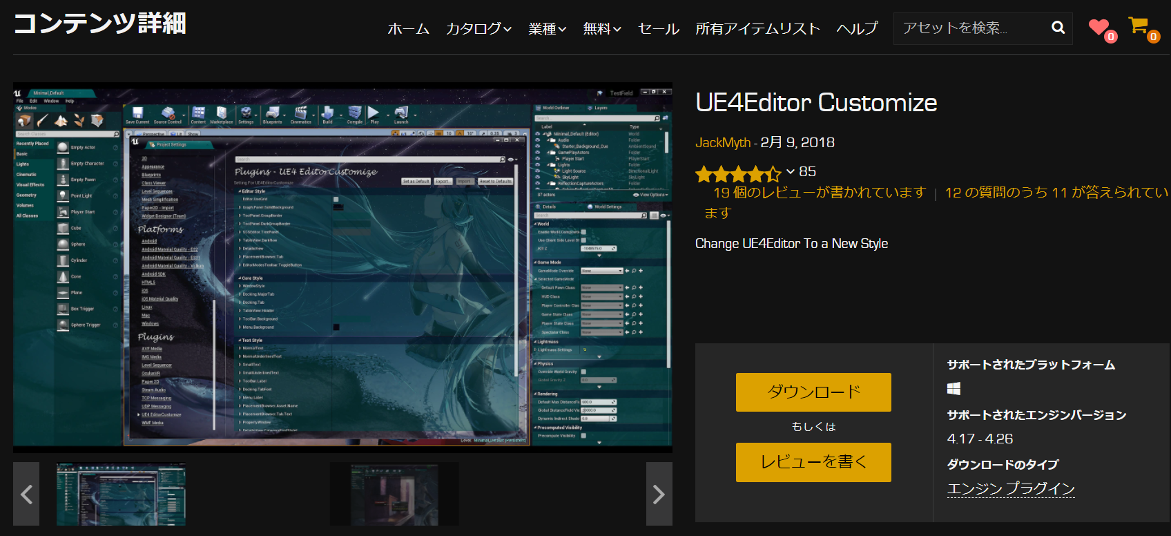The height and width of the screenshot is (536, 1171).
Task: Click the search magnifier icon
Action: point(1058,28)
